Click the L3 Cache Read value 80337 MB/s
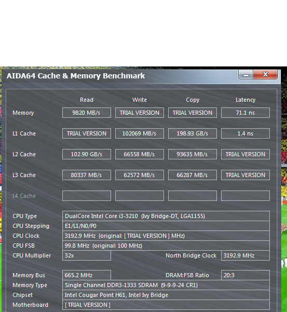This screenshot has height=312, width=287. (87, 175)
